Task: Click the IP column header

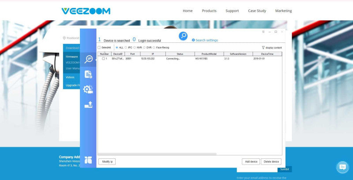Action: coord(153,54)
